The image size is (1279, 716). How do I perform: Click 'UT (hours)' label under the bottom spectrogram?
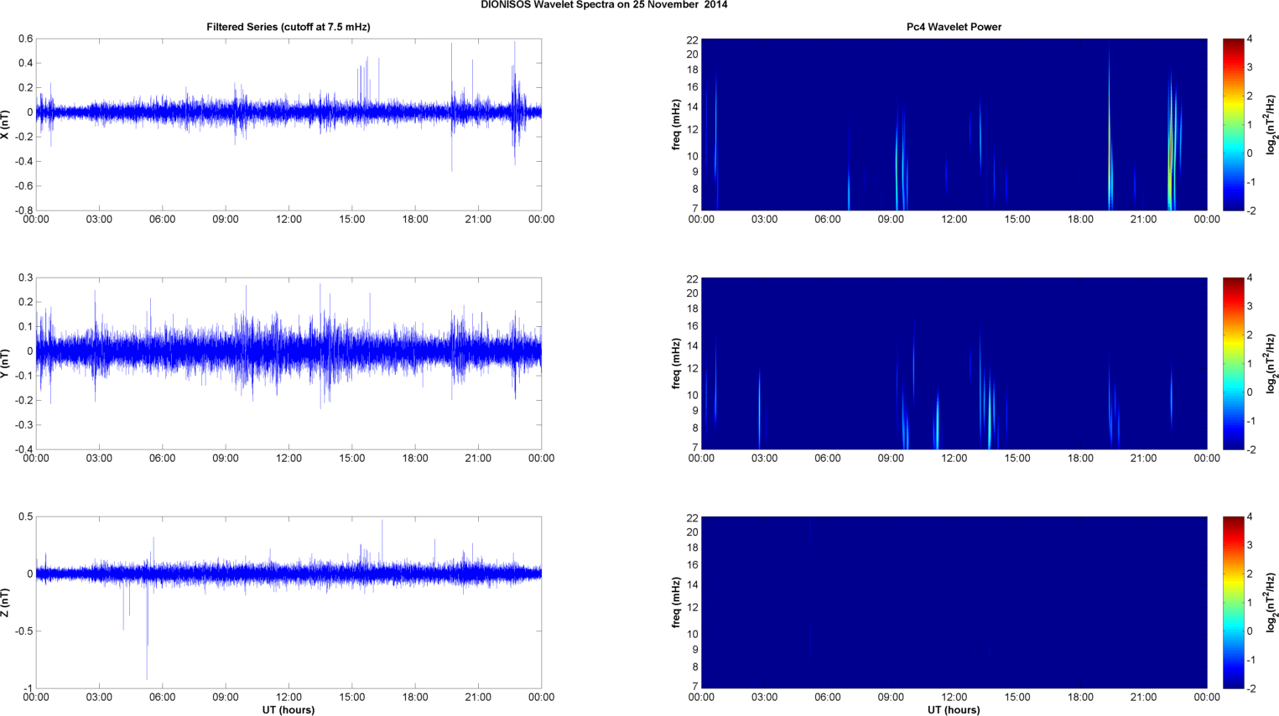click(954, 709)
